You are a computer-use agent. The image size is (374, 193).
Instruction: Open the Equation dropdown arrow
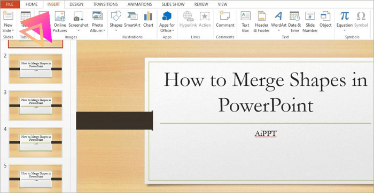coord(345,30)
